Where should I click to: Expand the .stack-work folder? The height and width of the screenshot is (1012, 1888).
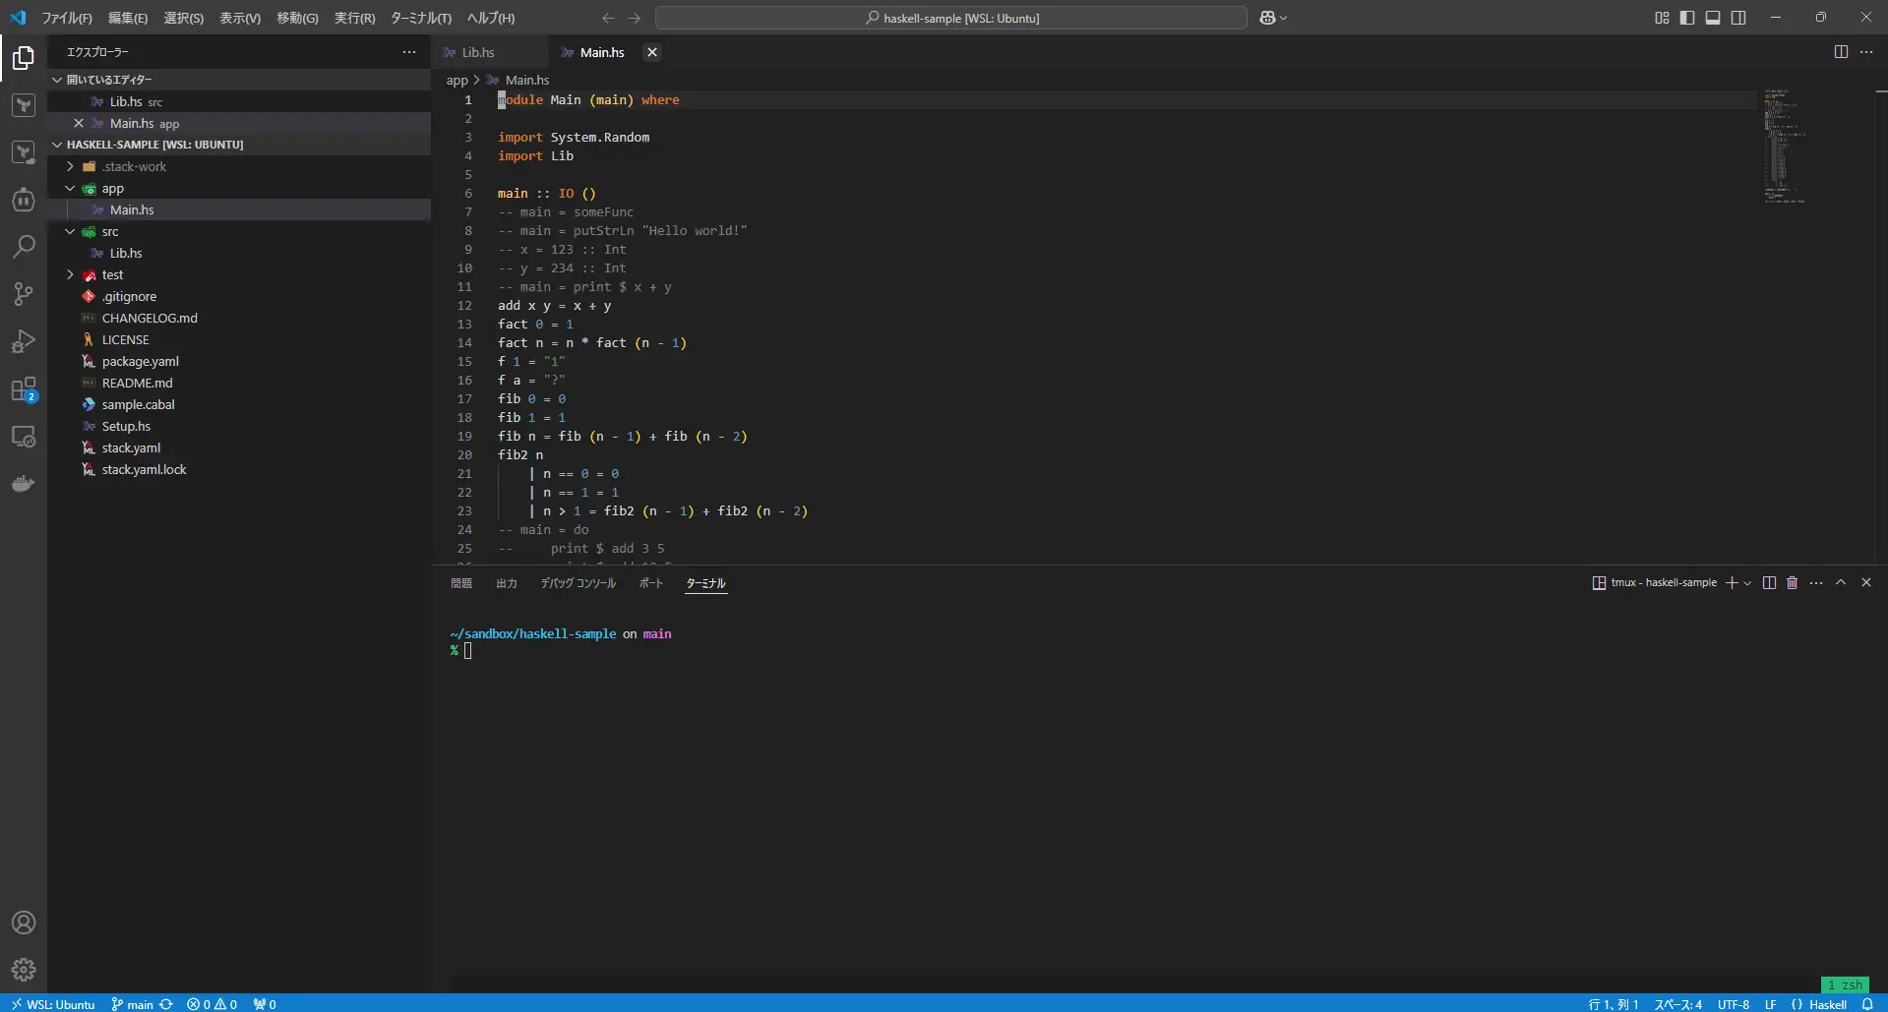click(134, 167)
